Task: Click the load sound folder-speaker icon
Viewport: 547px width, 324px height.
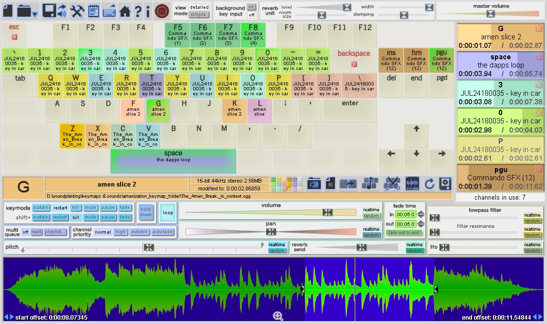Action: (314, 184)
